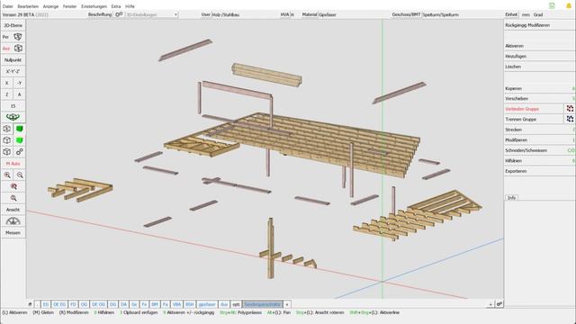
Task: Select the upper green solid shading icon
Action: pos(20,129)
